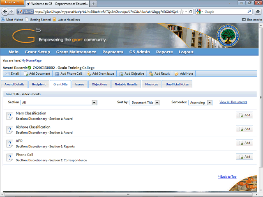Click Add Phone Call in the toolbar
The image size is (263, 197).
tap(69, 73)
